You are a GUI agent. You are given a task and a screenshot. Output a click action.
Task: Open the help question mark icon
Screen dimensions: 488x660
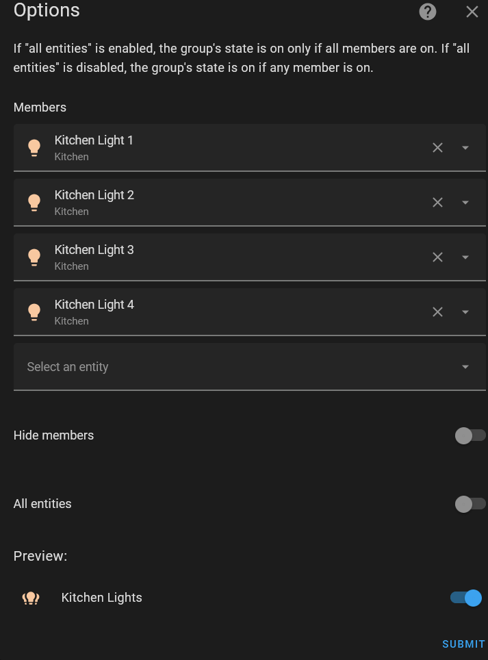click(x=428, y=12)
